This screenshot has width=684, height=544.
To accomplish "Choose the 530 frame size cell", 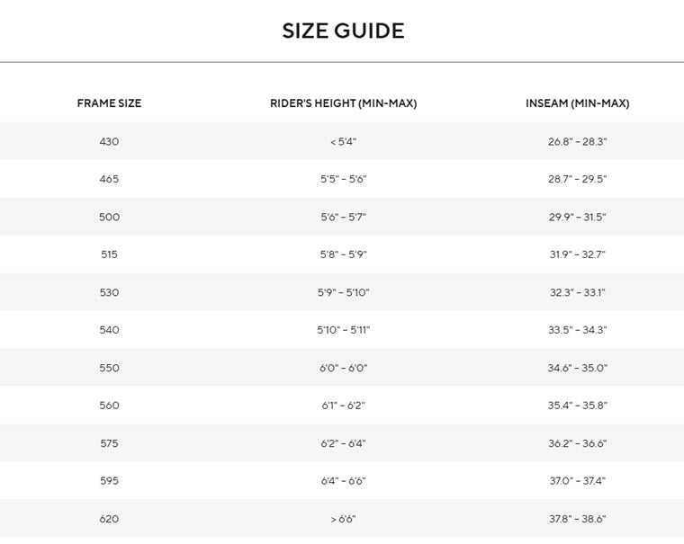I will tap(109, 292).
